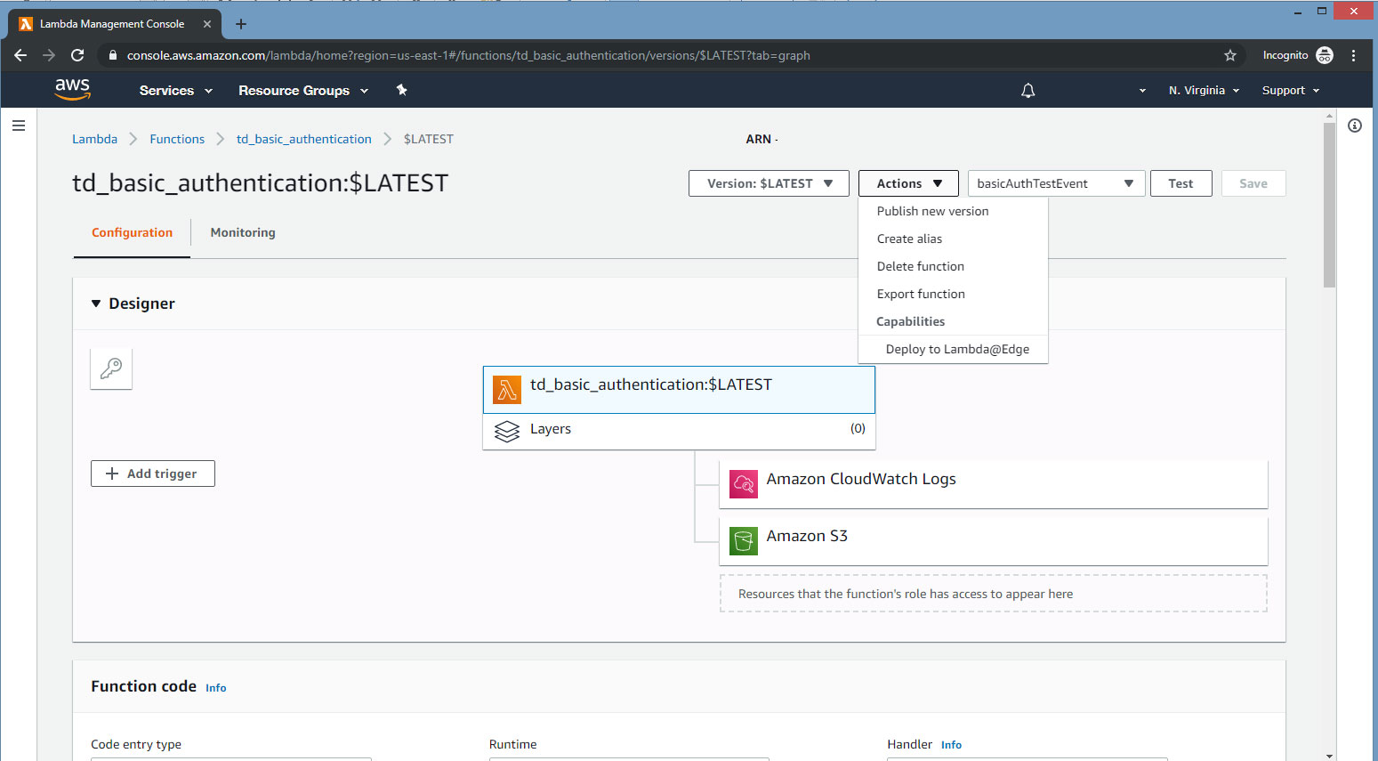
Task: Open the Services dropdown menu
Action: (176, 91)
